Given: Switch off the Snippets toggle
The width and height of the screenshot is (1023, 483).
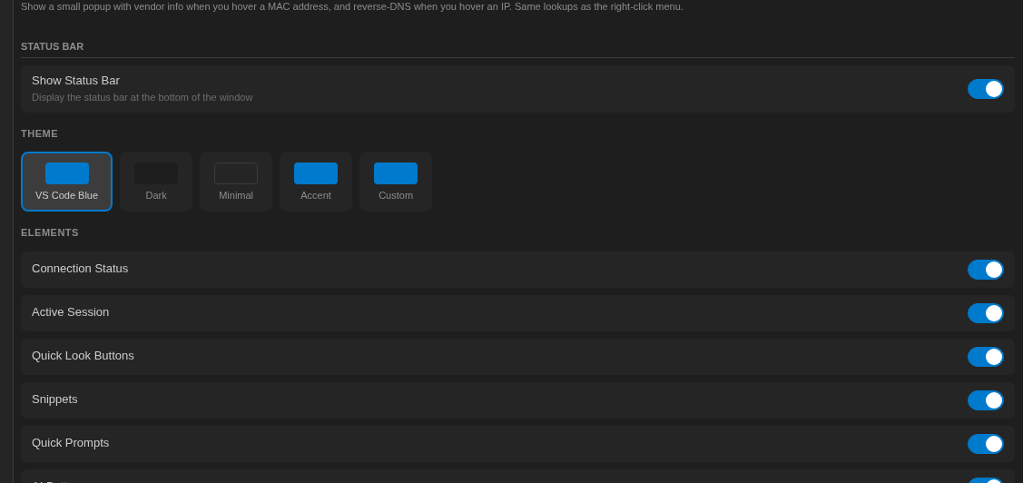Looking at the screenshot, I should pyautogui.click(x=985, y=400).
